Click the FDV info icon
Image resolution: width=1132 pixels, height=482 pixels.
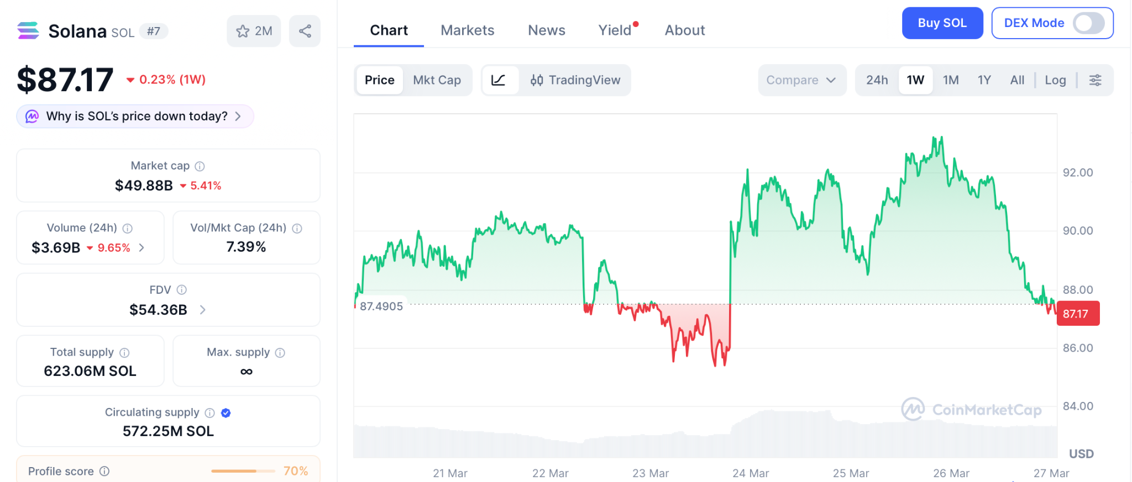[x=181, y=290]
